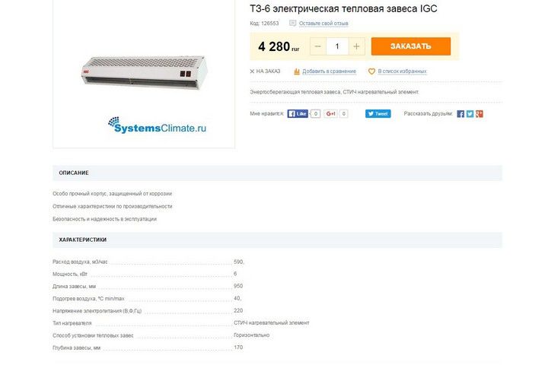Screen dimensions: 548x365
Task: Share via the red Google Plus icon
Action: coord(479,114)
